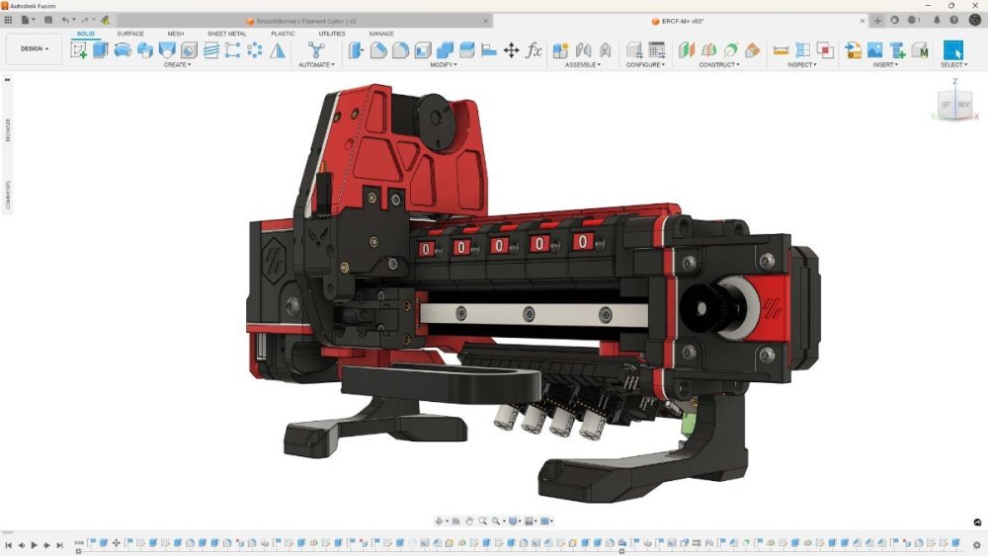The image size is (988, 556).
Task: Expand the CONSTRUCT dropdown menu
Action: click(719, 64)
